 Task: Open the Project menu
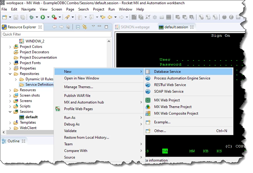click(98, 9)
